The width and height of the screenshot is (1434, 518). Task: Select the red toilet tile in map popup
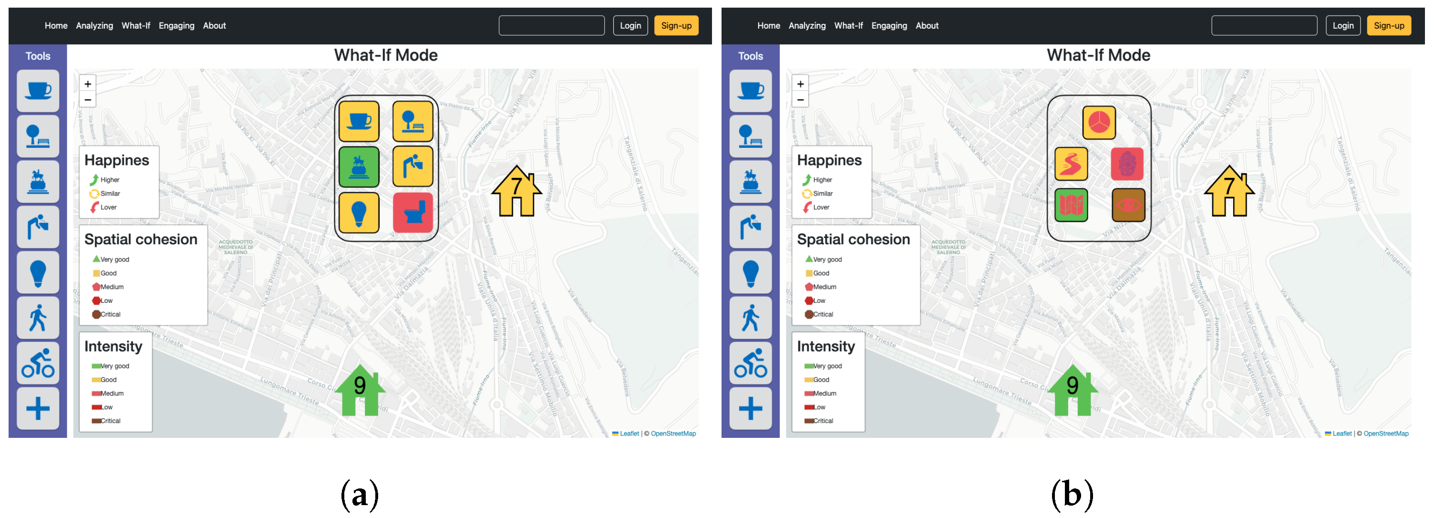tap(413, 213)
